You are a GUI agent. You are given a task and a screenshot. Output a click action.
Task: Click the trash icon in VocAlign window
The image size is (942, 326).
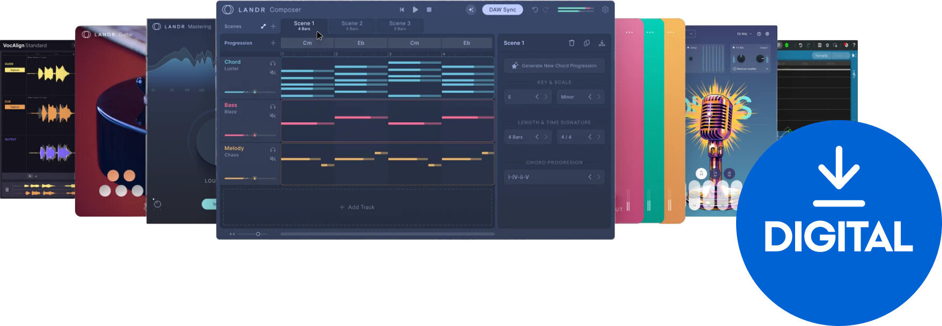7,189
